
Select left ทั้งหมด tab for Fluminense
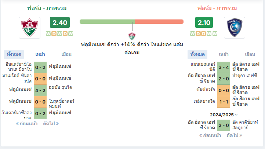[x=14, y=54]
